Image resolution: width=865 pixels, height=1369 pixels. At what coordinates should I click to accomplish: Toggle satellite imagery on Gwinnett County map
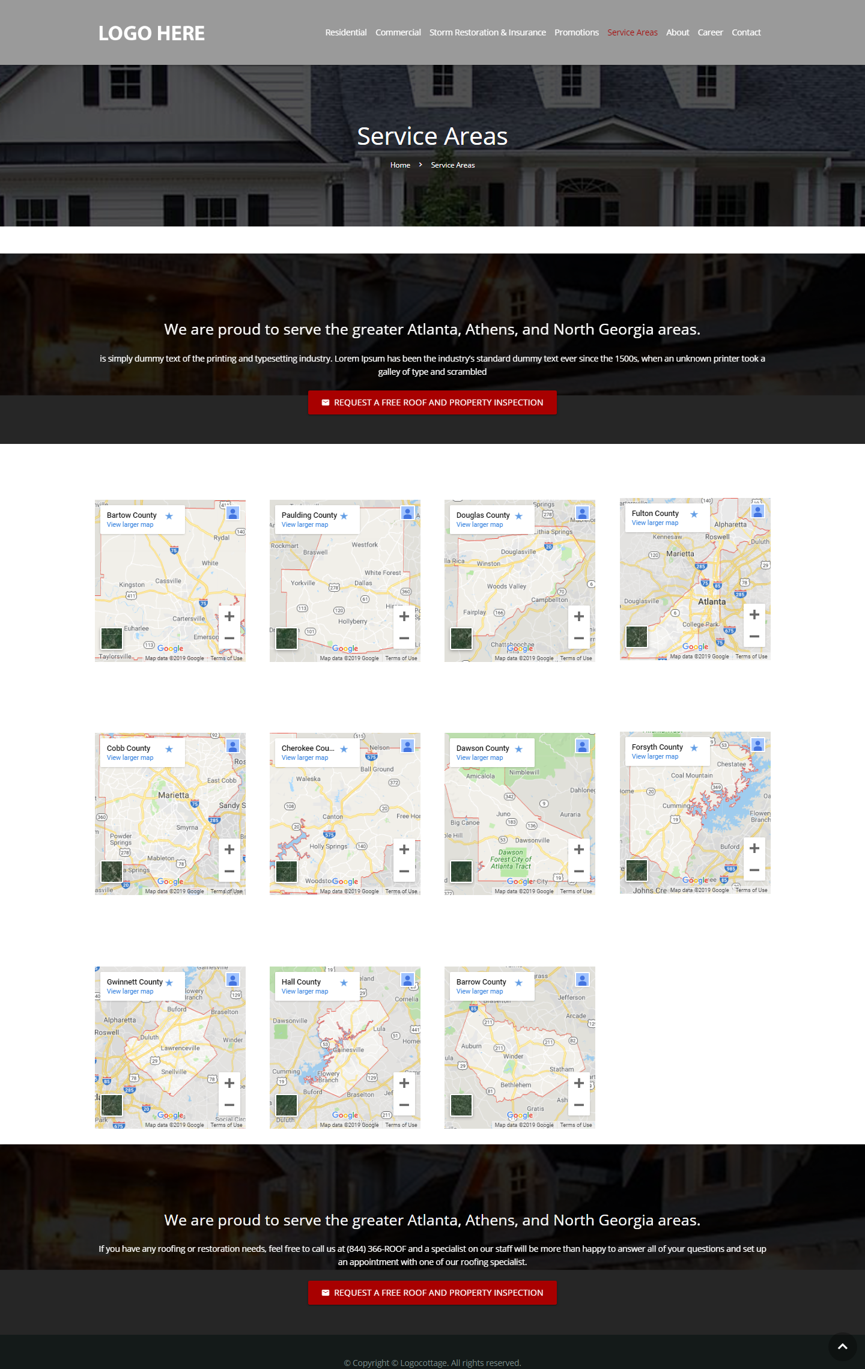[x=112, y=1105]
